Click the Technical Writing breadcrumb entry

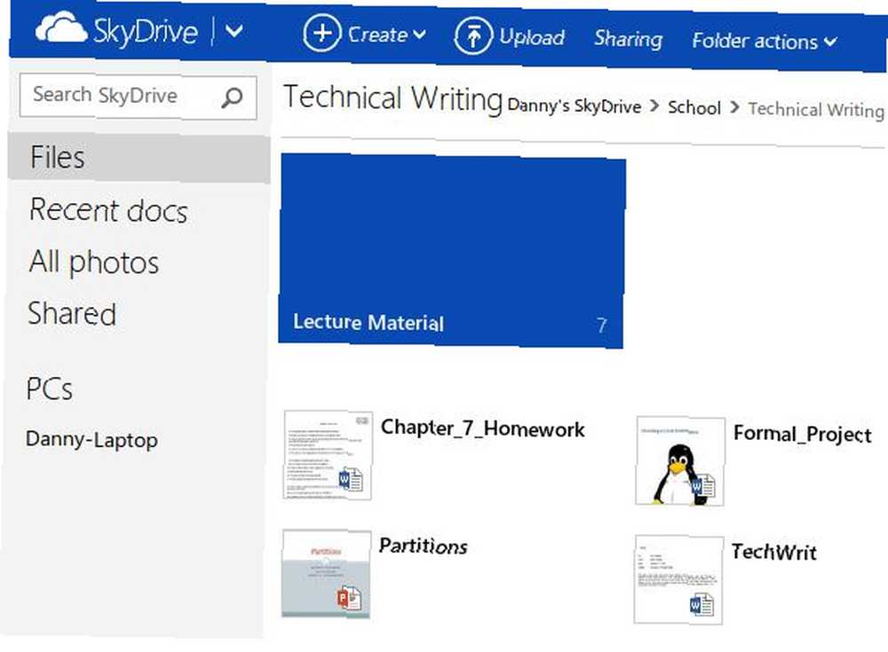(816, 109)
